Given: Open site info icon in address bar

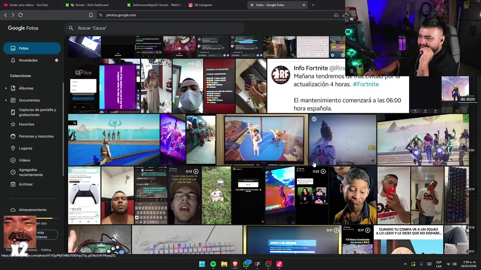Looking at the screenshot, I should (x=100, y=15).
